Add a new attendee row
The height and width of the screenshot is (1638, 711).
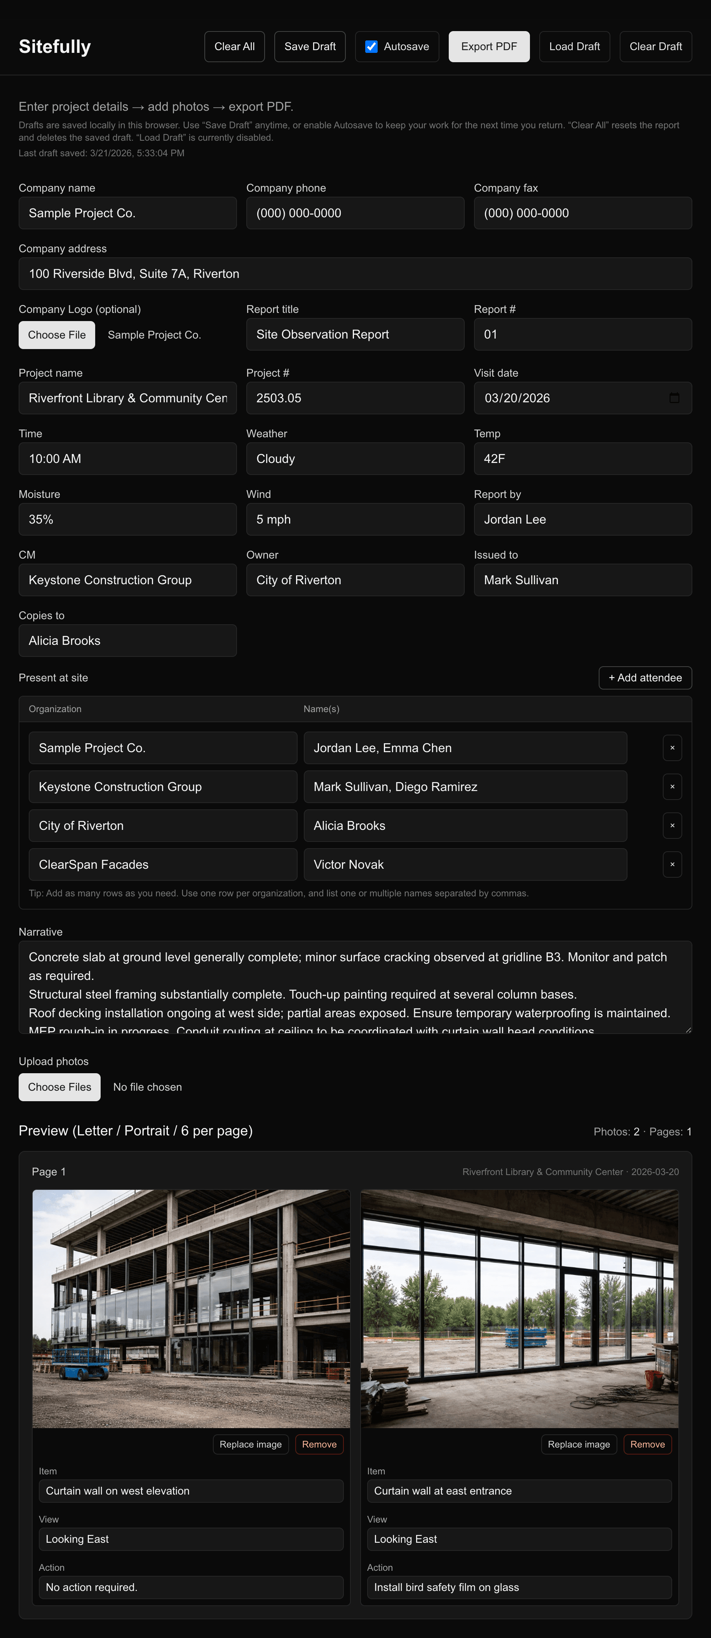pos(645,678)
